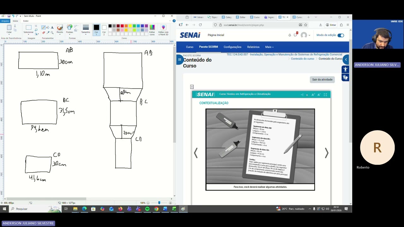Click Página Inicial link

click(x=216, y=35)
